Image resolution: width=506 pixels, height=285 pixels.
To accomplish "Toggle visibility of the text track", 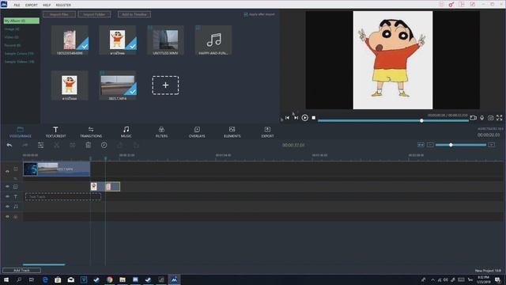I will [x=7, y=196].
